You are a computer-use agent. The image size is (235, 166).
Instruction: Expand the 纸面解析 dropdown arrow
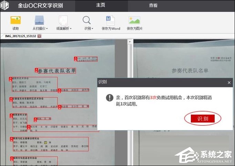tap(71, 29)
